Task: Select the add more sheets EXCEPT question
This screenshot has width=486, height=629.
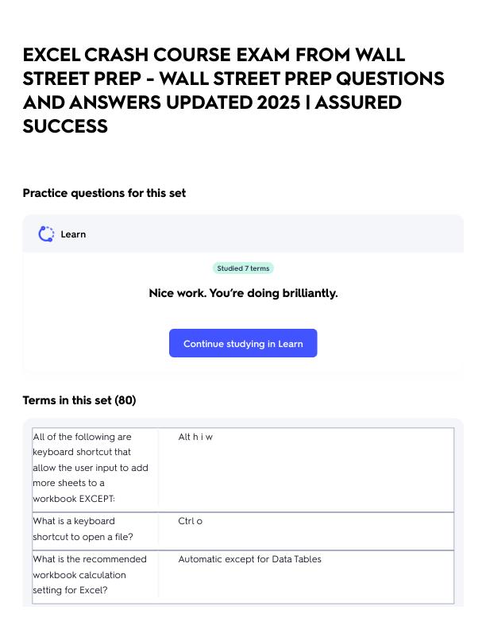Action: (91, 468)
